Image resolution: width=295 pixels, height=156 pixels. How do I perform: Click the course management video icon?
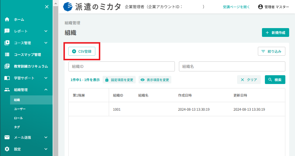pos(7,43)
